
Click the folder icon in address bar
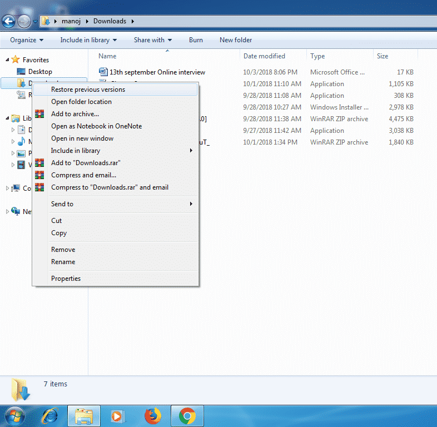coord(46,21)
